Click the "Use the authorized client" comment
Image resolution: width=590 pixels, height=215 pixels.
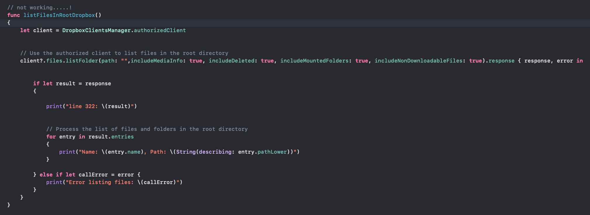[x=124, y=53]
